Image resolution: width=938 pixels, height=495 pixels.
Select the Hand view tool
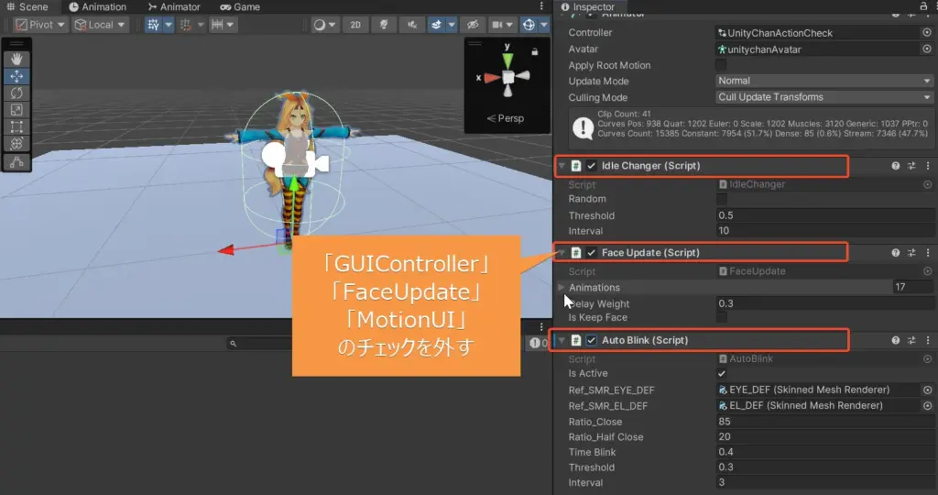coord(16,59)
